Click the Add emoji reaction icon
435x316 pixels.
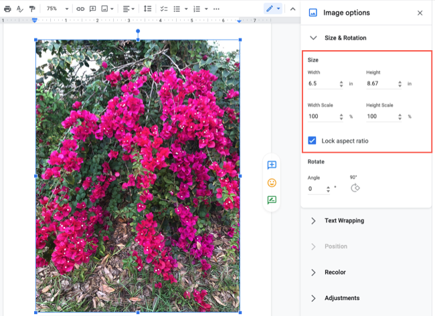(x=272, y=182)
